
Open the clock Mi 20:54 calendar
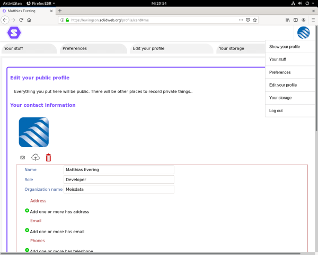(159, 3)
